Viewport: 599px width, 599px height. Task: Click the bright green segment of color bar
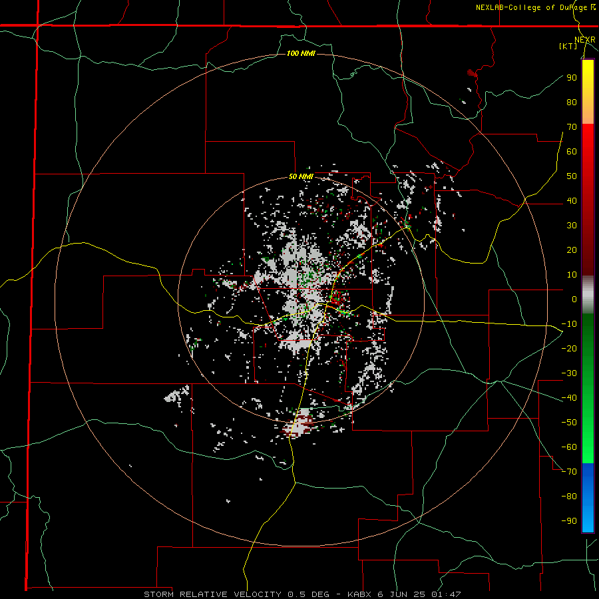click(588, 435)
